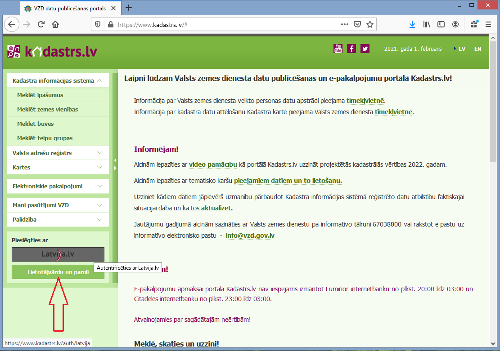Expand the Valsts adrešu reģistrs menu

pyautogui.click(x=58, y=153)
